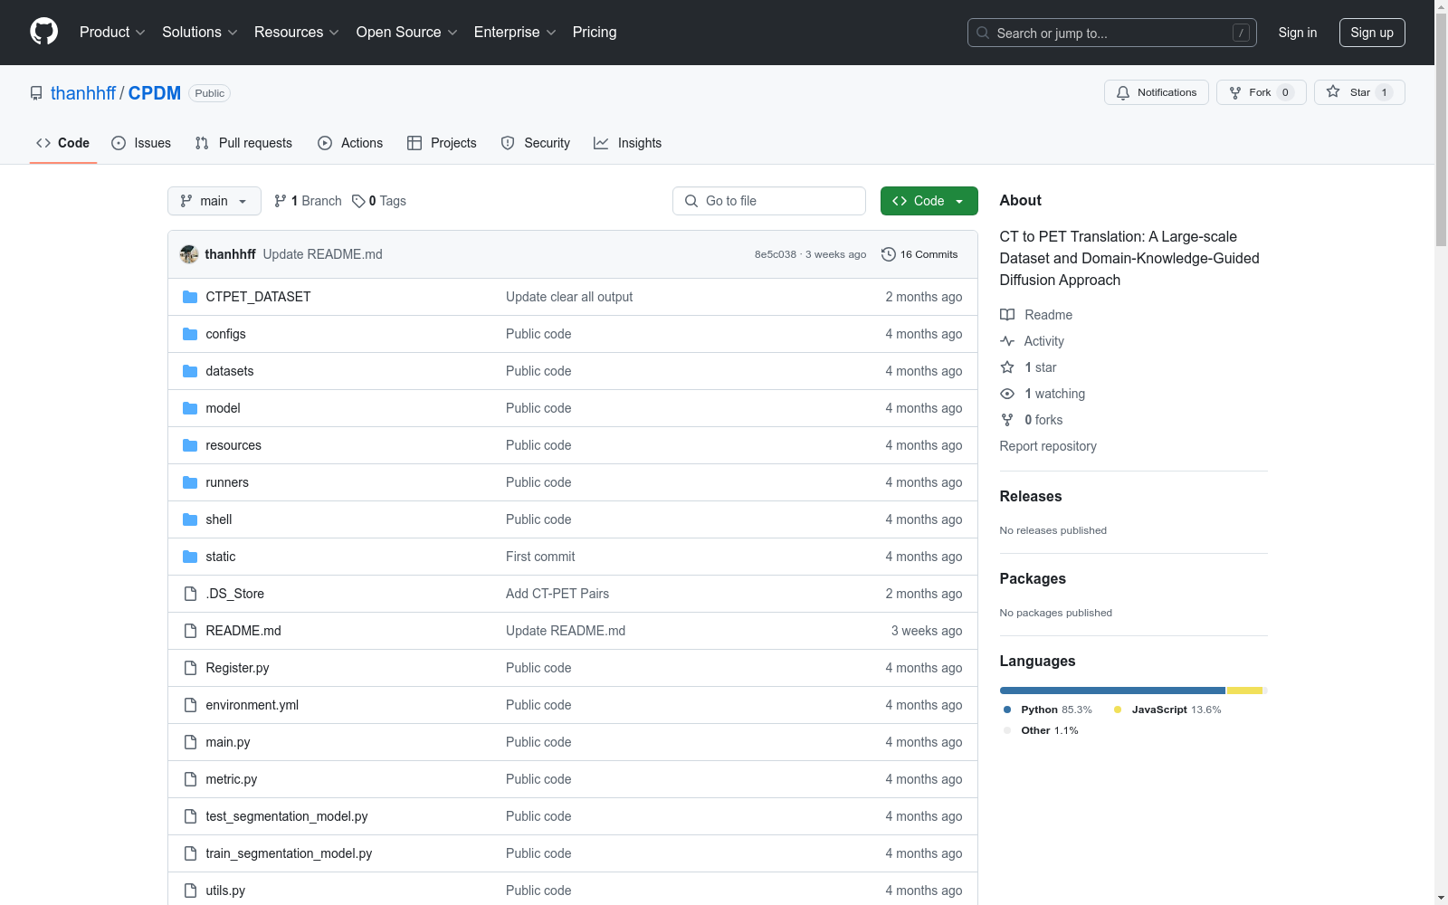Open the Enterprise dropdown
The image size is (1448, 905).
[x=515, y=32]
